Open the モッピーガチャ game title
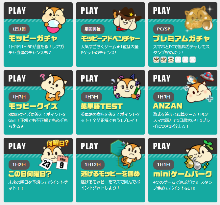The image size is (220, 205). pyautogui.click(x=33, y=39)
